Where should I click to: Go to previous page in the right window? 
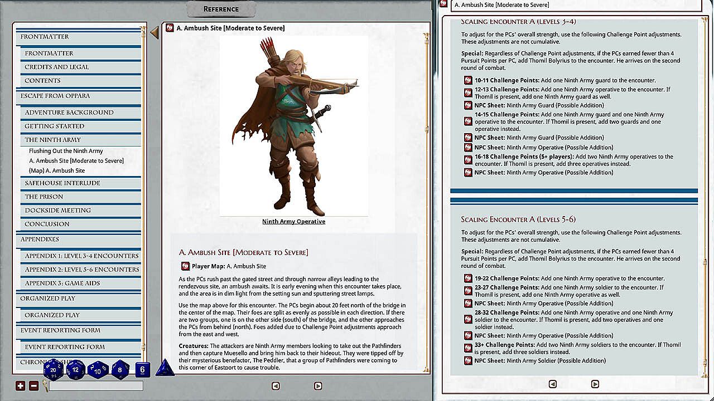point(552,384)
